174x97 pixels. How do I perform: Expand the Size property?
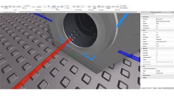tap(142, 73)
